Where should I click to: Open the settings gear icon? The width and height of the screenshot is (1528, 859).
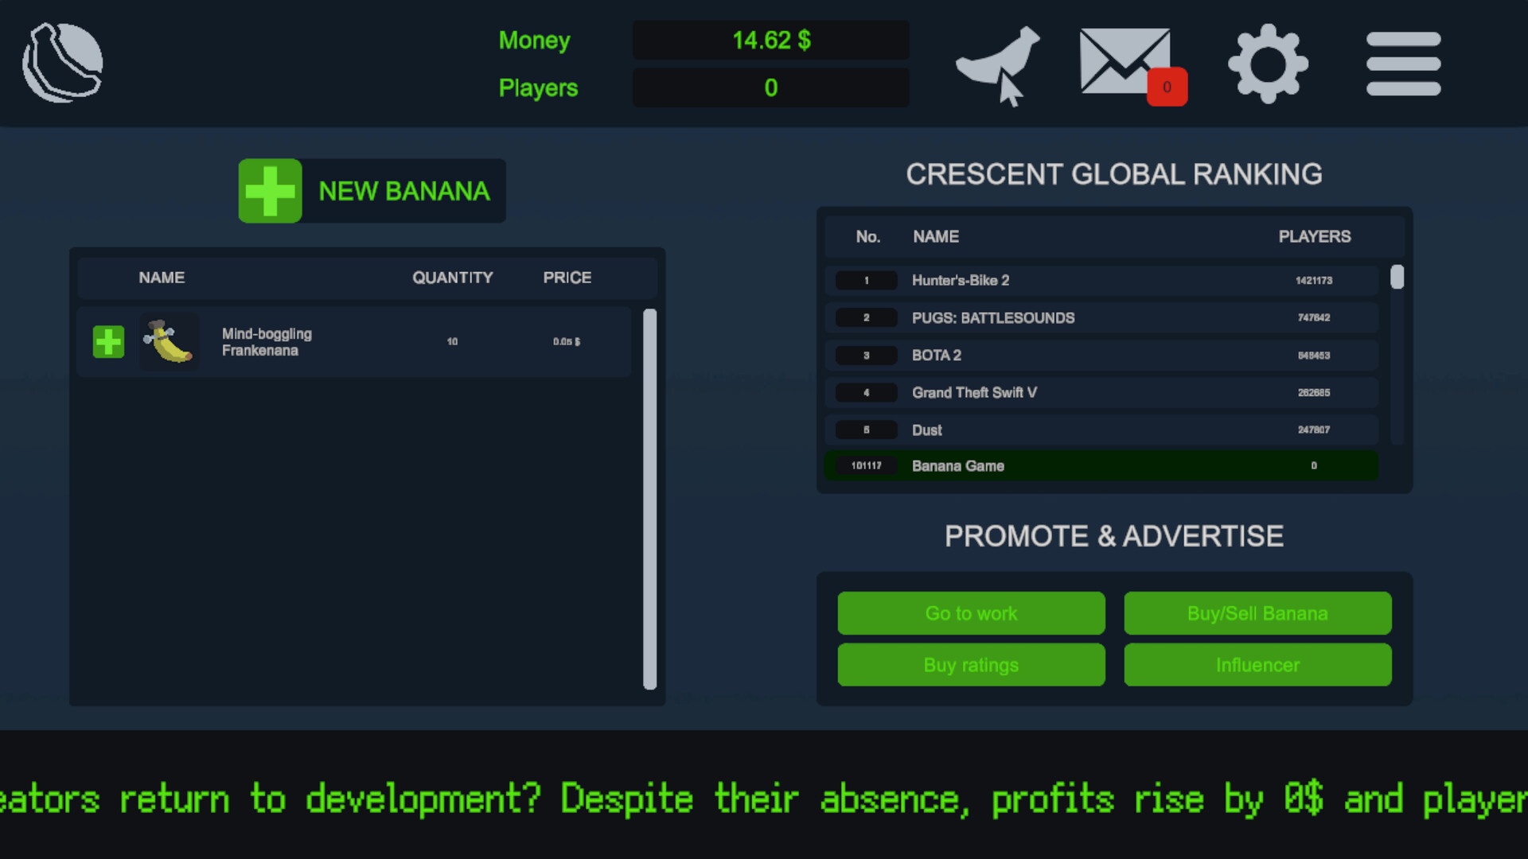point(1268,64)
